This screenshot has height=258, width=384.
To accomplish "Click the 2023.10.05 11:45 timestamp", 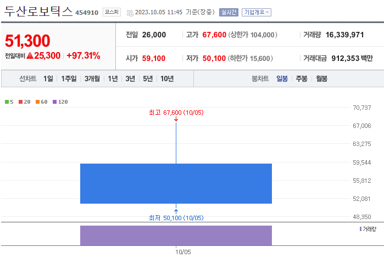I will coord(159,12).
